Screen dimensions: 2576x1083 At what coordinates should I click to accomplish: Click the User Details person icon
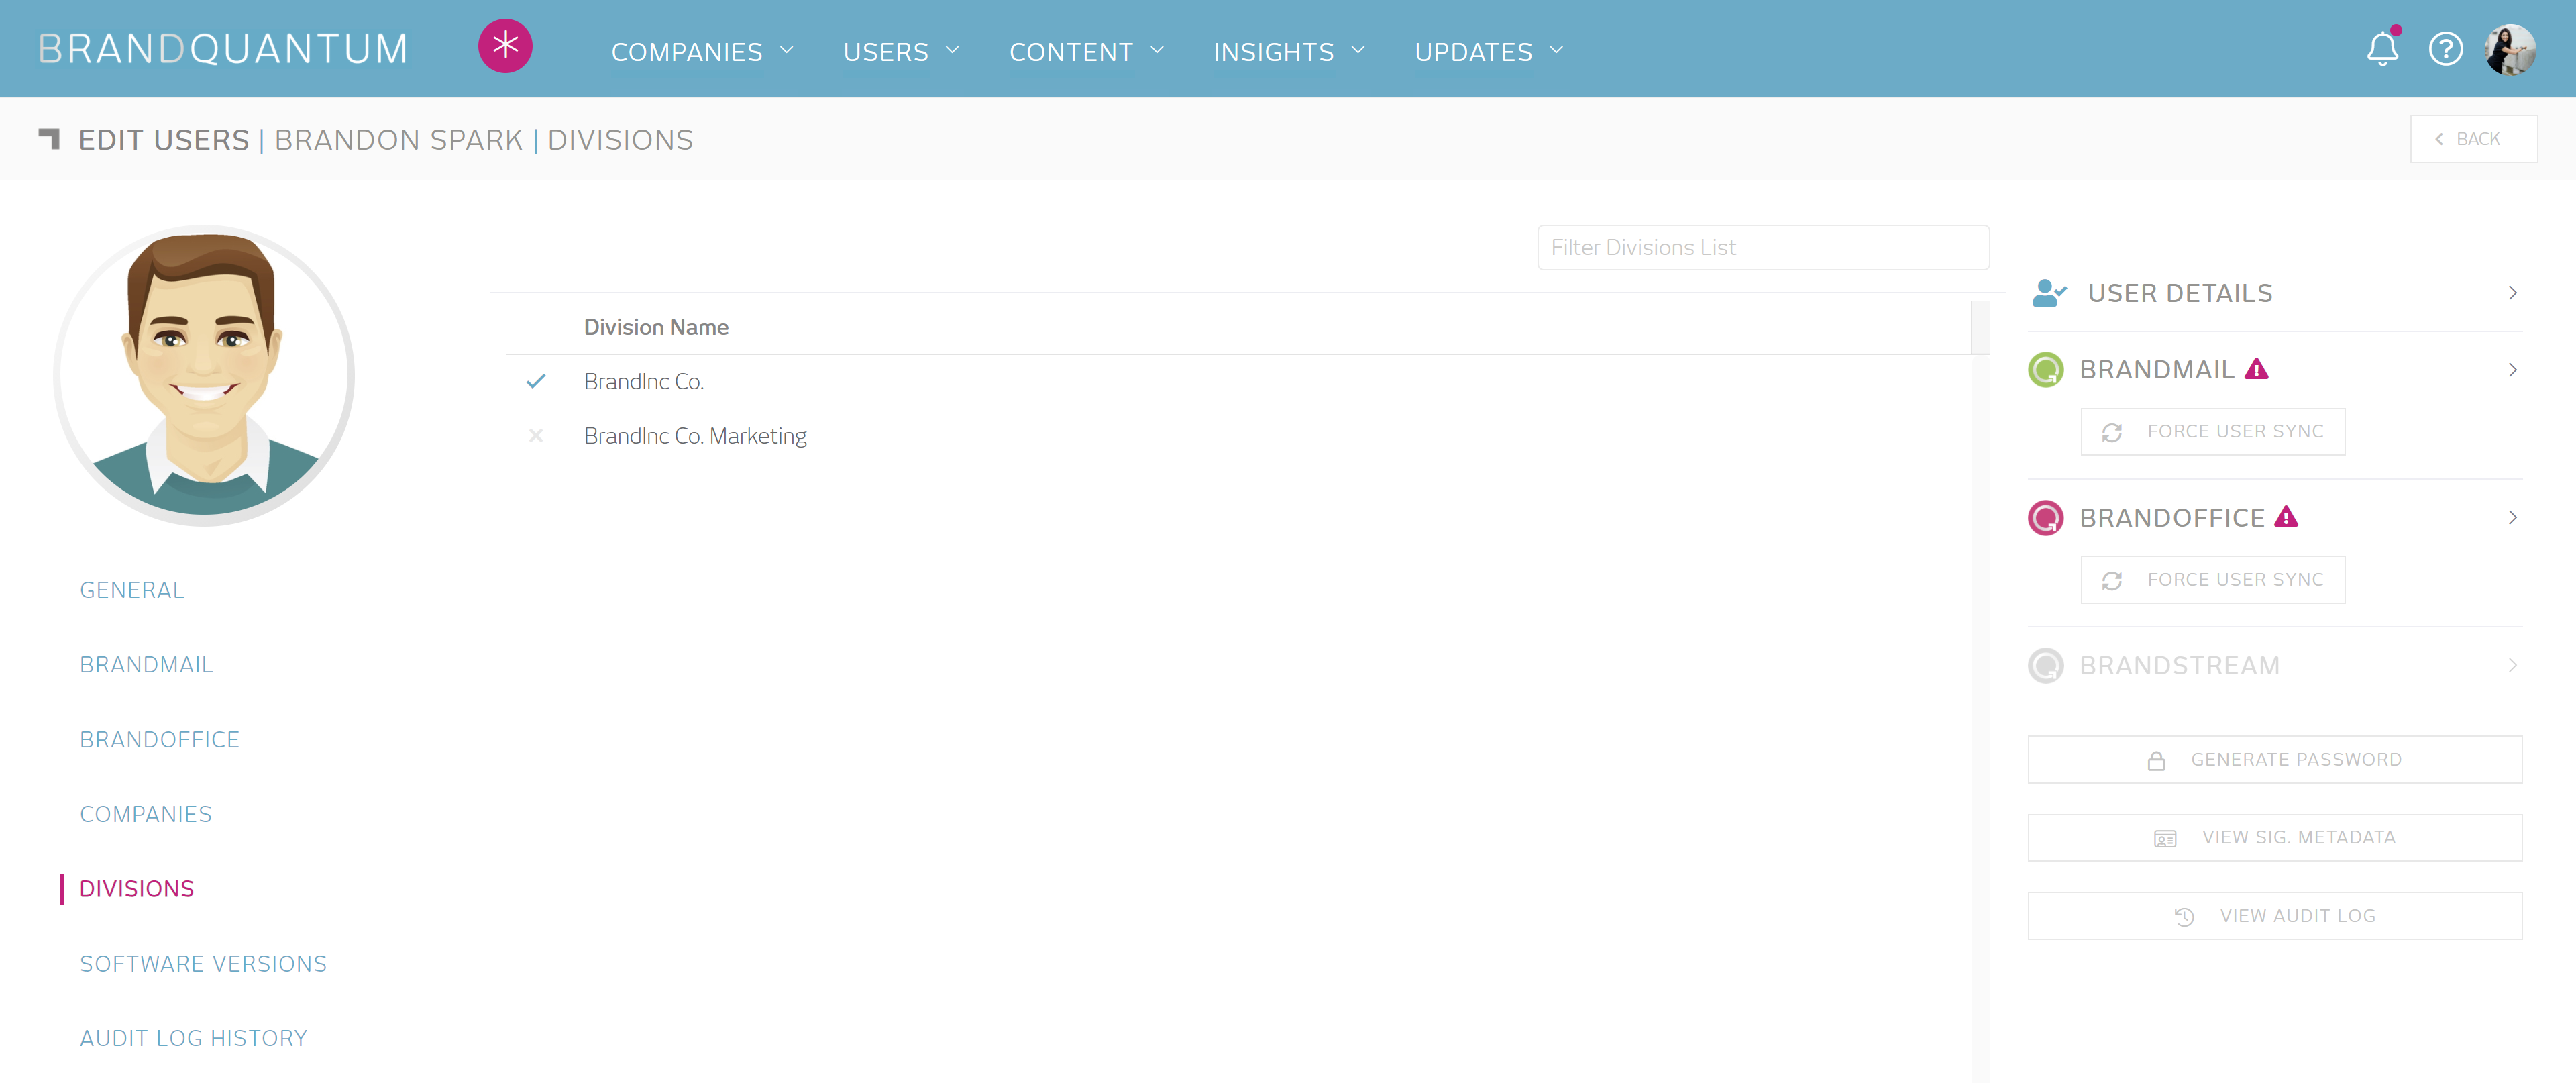point(2048,293)
